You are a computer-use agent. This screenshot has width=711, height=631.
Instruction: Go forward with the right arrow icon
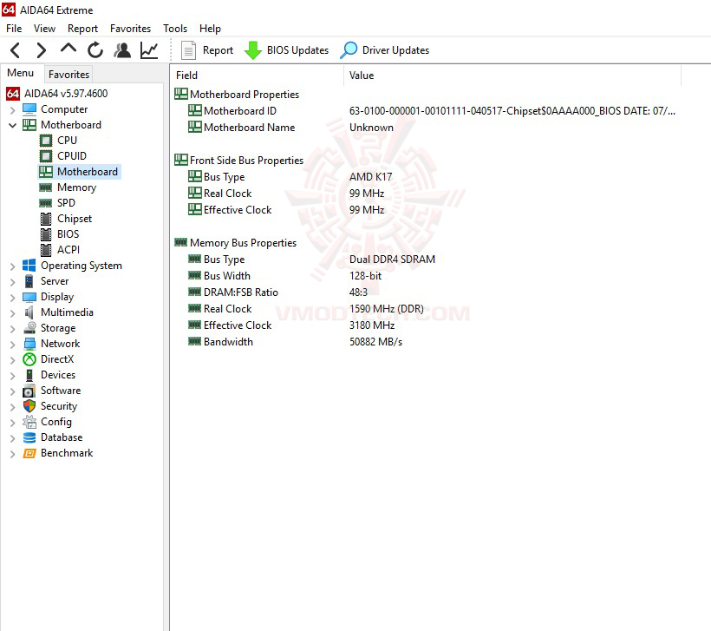[x=42, y=50]
